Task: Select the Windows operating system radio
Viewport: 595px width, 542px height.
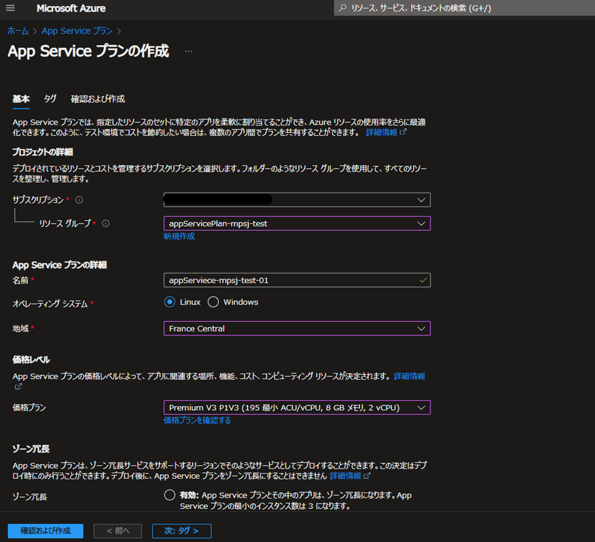Action: [213, 302]
